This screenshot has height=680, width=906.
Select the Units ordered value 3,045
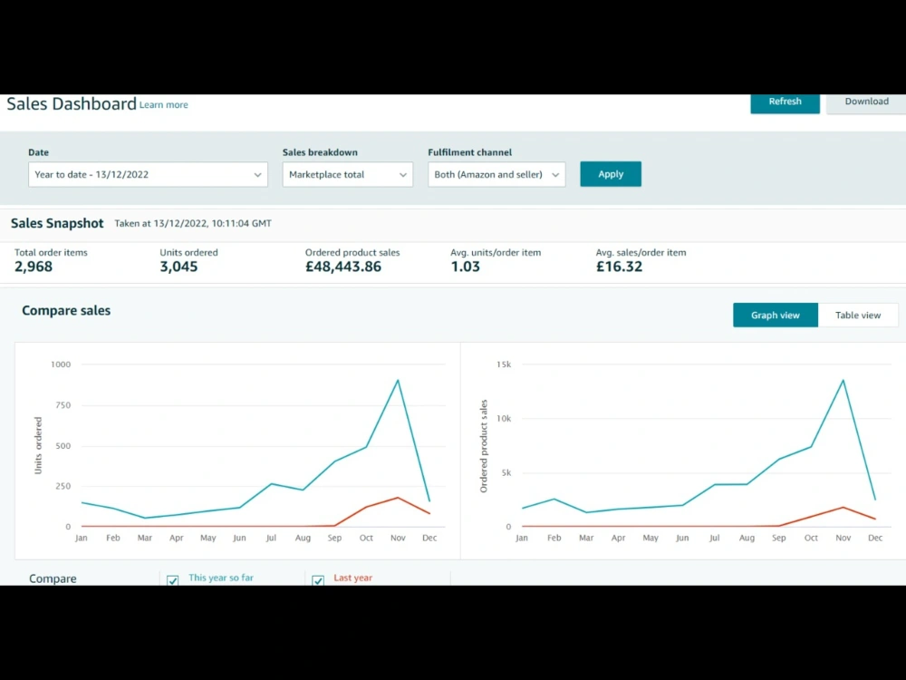click(x=178, y=267)
